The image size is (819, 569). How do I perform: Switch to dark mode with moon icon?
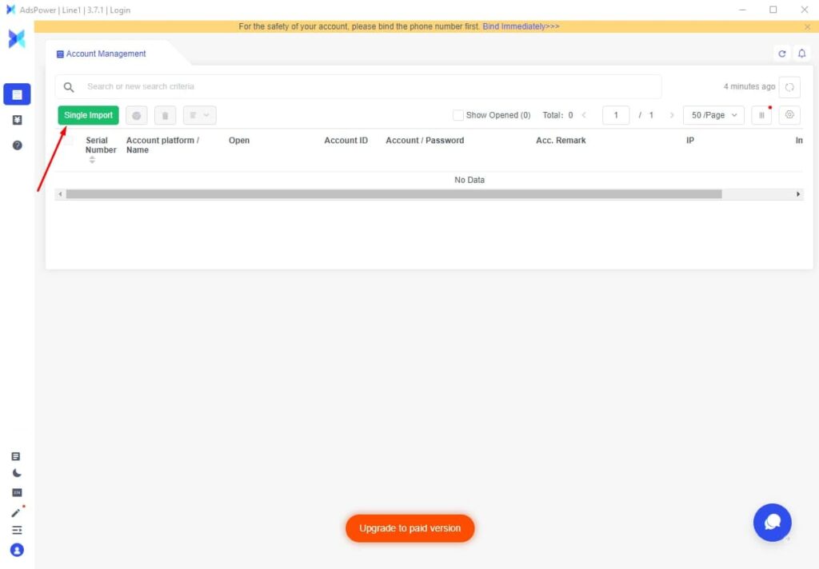pyautogui.click(x=17, y=473)
